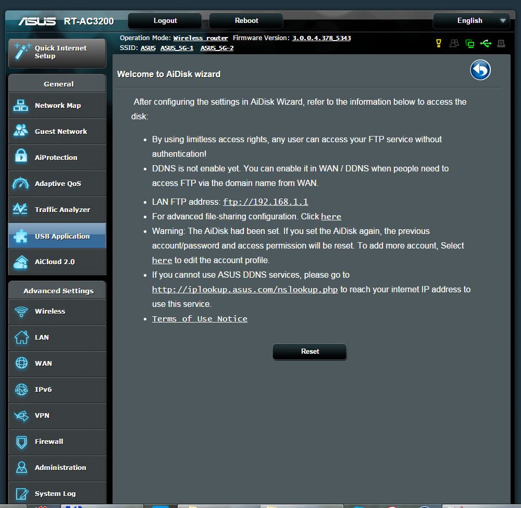Click the Logout button

(165, 21)
